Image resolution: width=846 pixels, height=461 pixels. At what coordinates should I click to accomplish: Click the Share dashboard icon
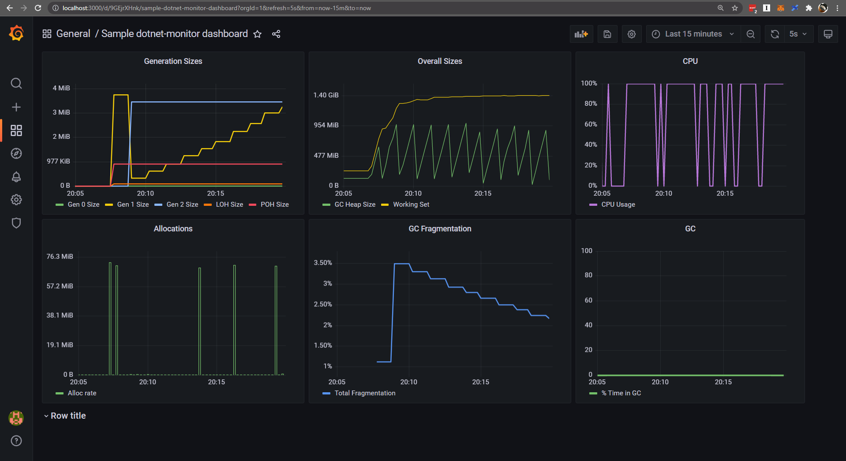(x=276, y=34)
